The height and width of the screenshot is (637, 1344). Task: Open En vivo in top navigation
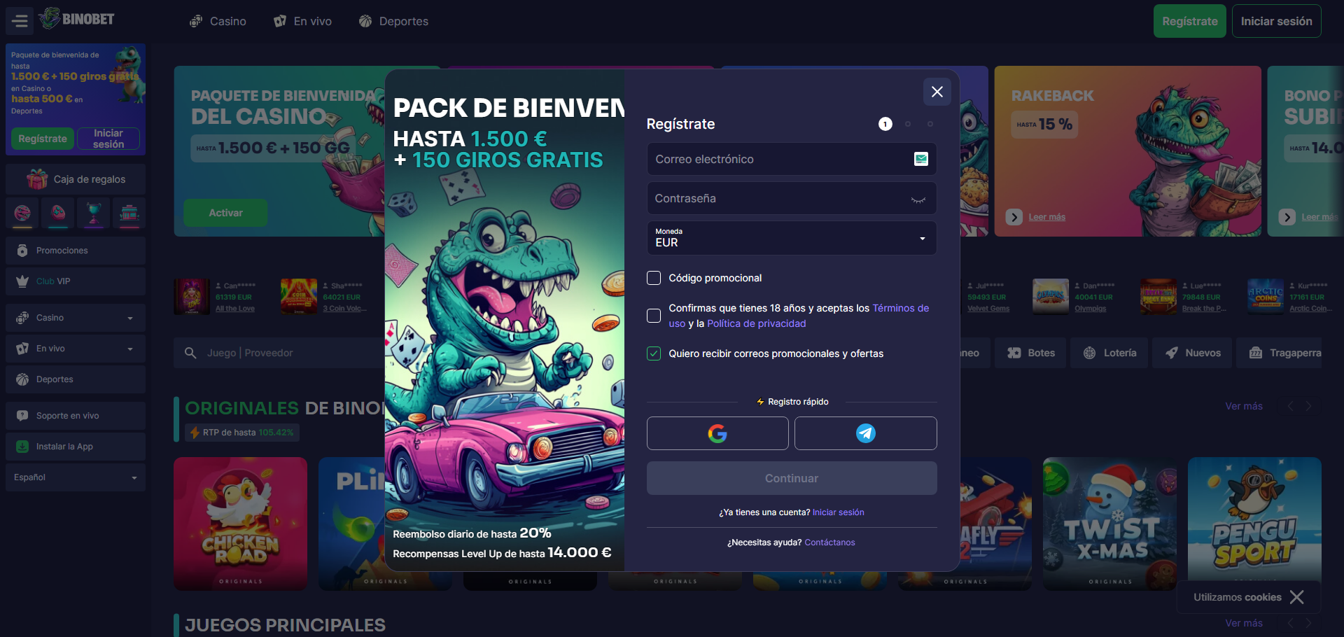tap(302, 21)
